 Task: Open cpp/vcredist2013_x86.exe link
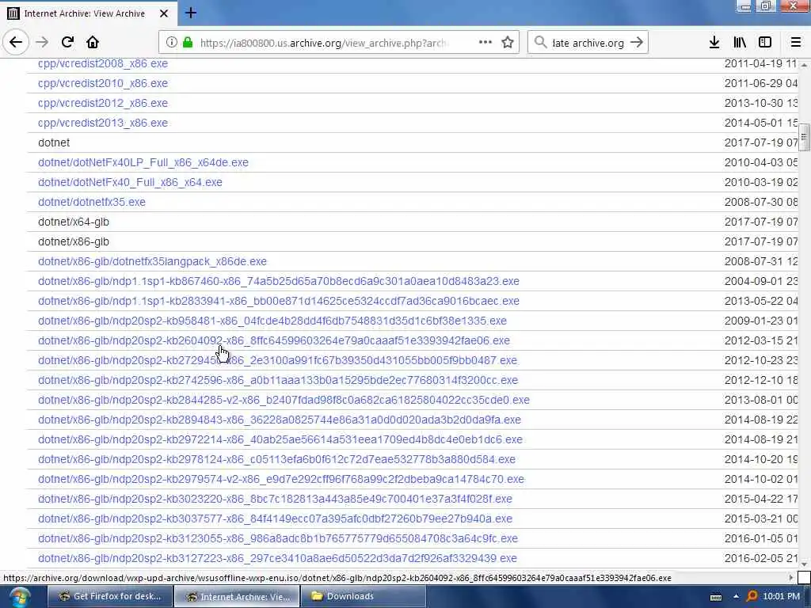[x=103, y=123]
